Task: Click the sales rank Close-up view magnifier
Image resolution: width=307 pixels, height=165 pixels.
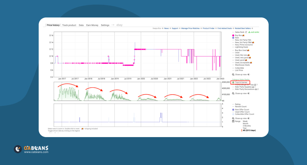Action: [x=233, y=94]
